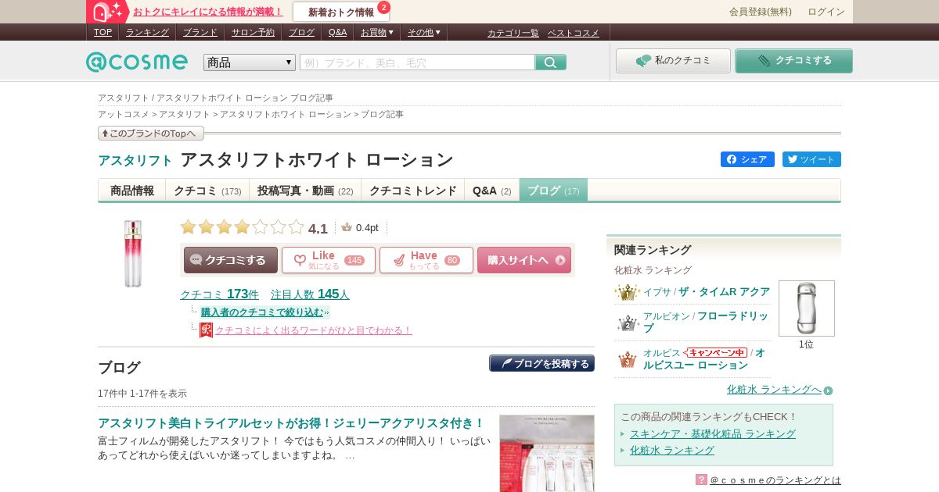Focus the product search input field
The image size is (939, 492).
417,62
